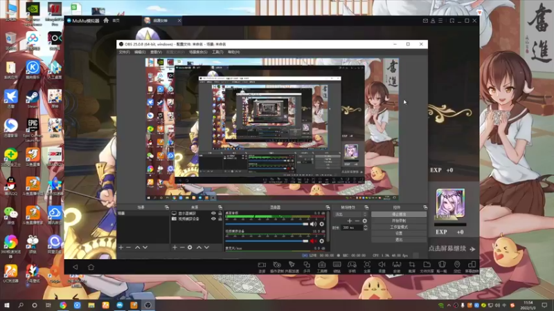This screenshot has height=311, width=554.
Task: Open the OBS Help menu
Action: 233,53
